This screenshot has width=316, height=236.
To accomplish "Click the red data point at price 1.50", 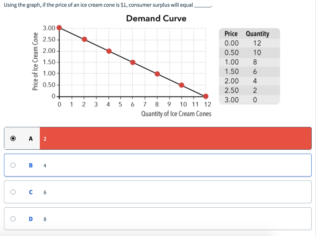I will point(133,62).
